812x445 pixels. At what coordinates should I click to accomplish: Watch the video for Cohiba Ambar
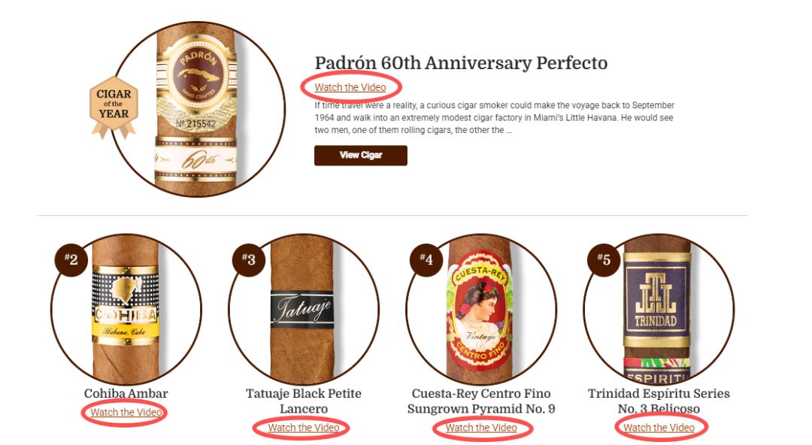pos(126,413)
